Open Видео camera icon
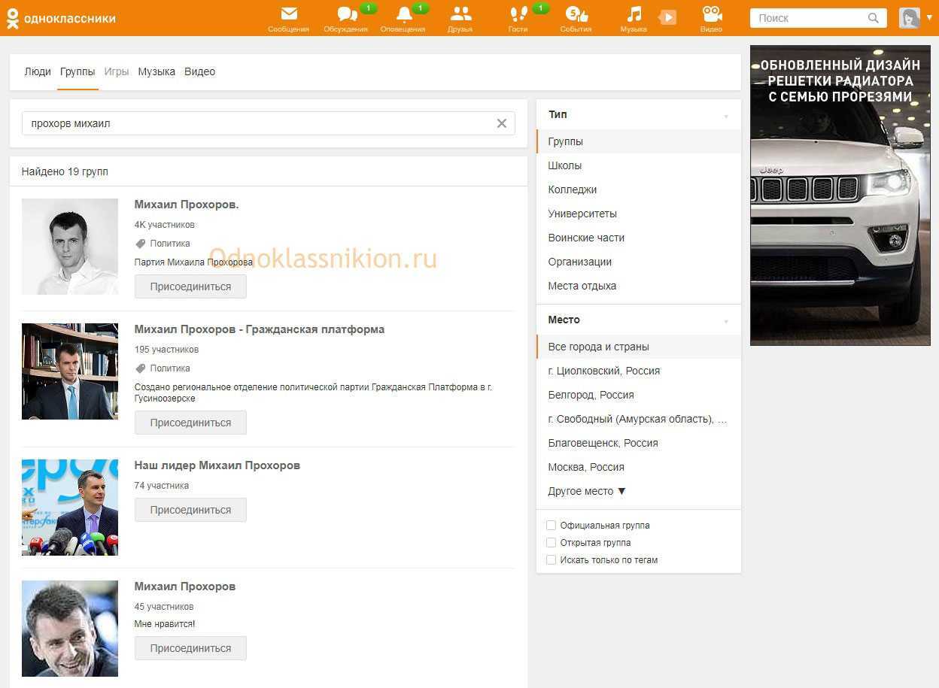Image resolution: width=939 pixels, height=688 pixels. pyautogui.click(x=712, y=14)
